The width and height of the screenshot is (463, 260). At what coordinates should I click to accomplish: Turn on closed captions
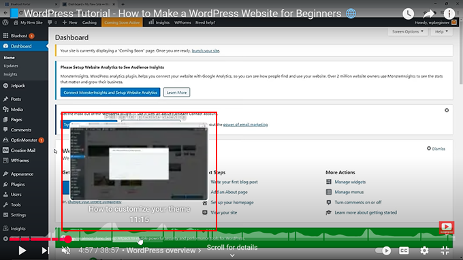(404, 250)
